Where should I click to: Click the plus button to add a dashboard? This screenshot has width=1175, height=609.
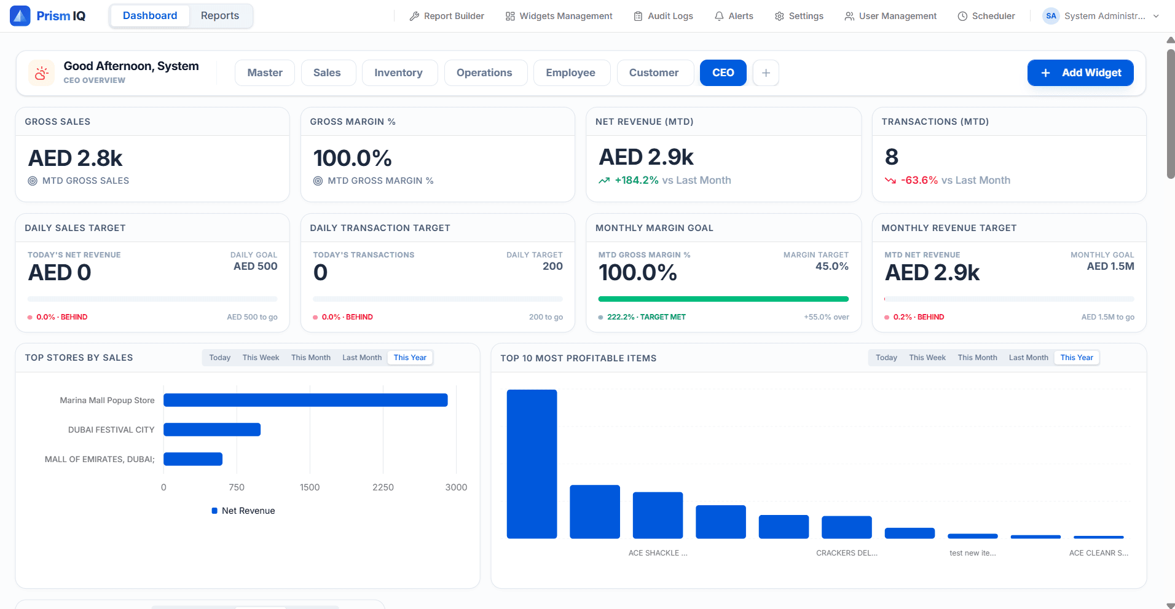(x=766, y=73)
